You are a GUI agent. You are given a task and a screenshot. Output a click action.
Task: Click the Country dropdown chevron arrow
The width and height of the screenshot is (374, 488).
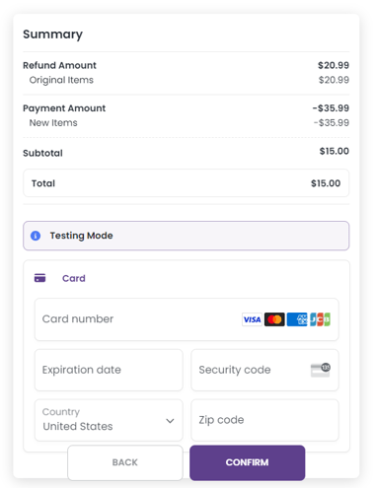170,421
